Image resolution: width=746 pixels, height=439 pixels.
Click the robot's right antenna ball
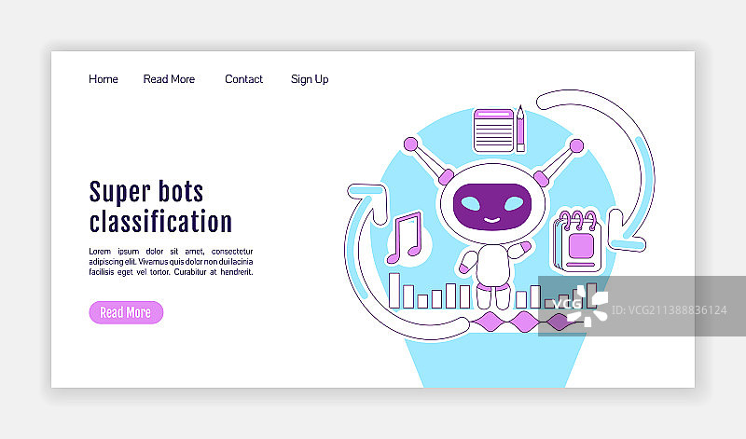coord(575,145)
